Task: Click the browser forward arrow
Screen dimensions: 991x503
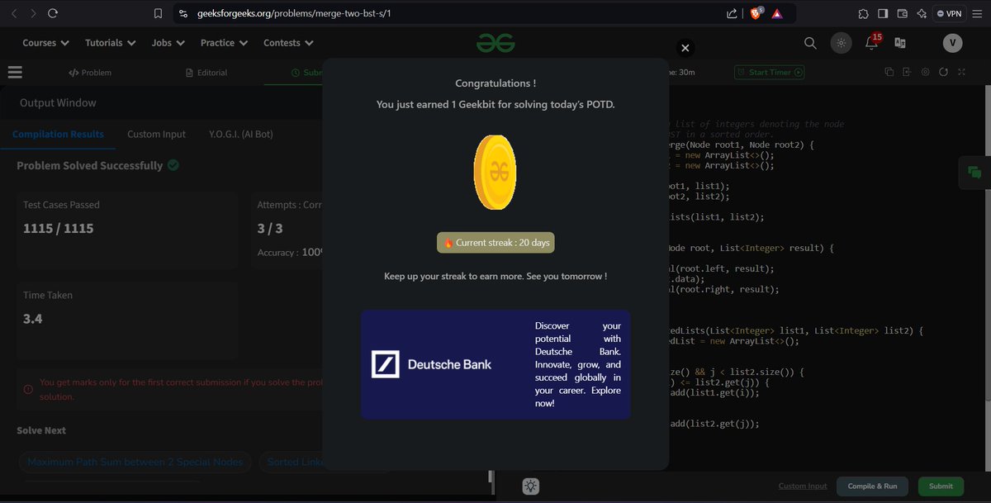Action: (x=33, y=13)
